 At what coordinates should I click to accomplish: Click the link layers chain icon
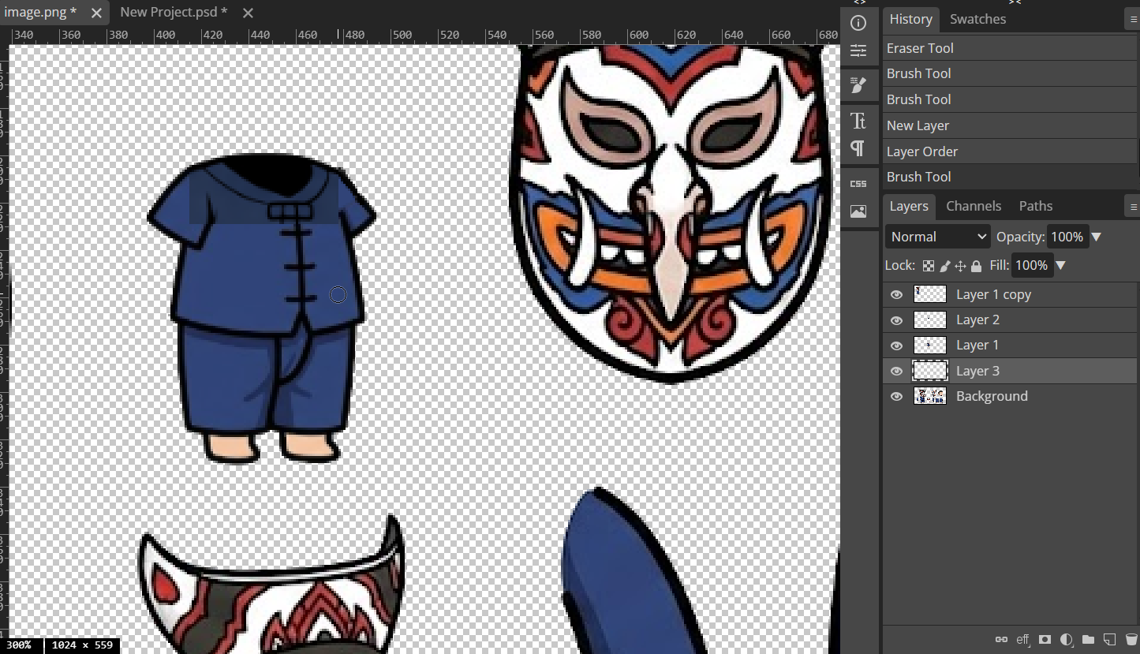tap(1001, 639)
